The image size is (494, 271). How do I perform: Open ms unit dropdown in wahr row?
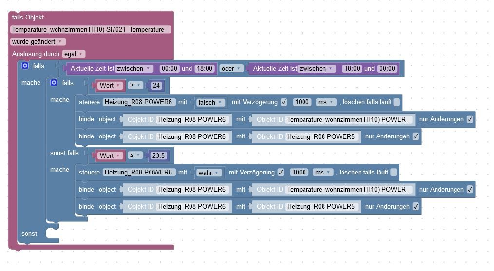(x=323, y=172)
